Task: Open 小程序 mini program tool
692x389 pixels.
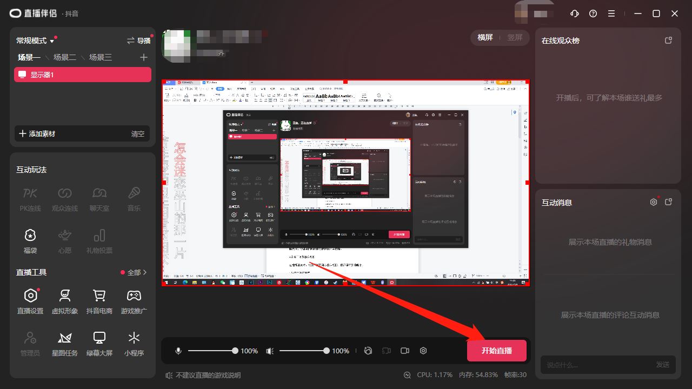Action: [x=134, y=344]
